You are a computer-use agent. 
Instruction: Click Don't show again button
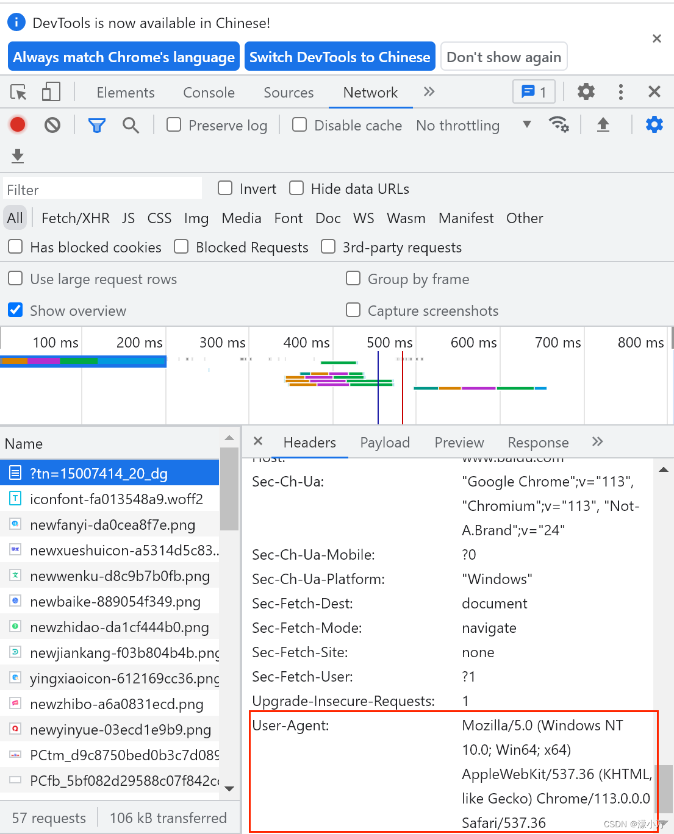[504, 57]
